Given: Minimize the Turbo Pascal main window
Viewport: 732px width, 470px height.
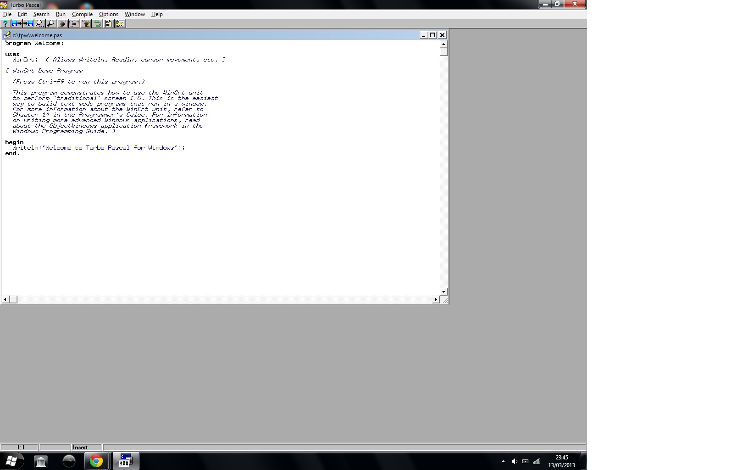Looking at the screenshot, I should (x=545, y=4).
